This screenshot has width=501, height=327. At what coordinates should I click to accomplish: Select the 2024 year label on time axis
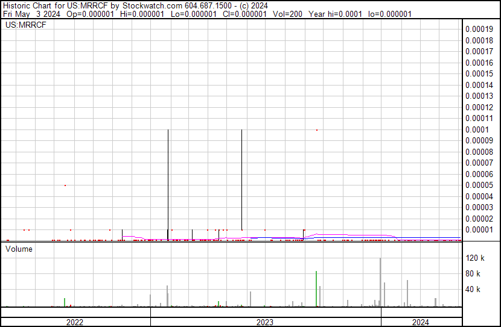pyautogui.click(x=421, y=322)
